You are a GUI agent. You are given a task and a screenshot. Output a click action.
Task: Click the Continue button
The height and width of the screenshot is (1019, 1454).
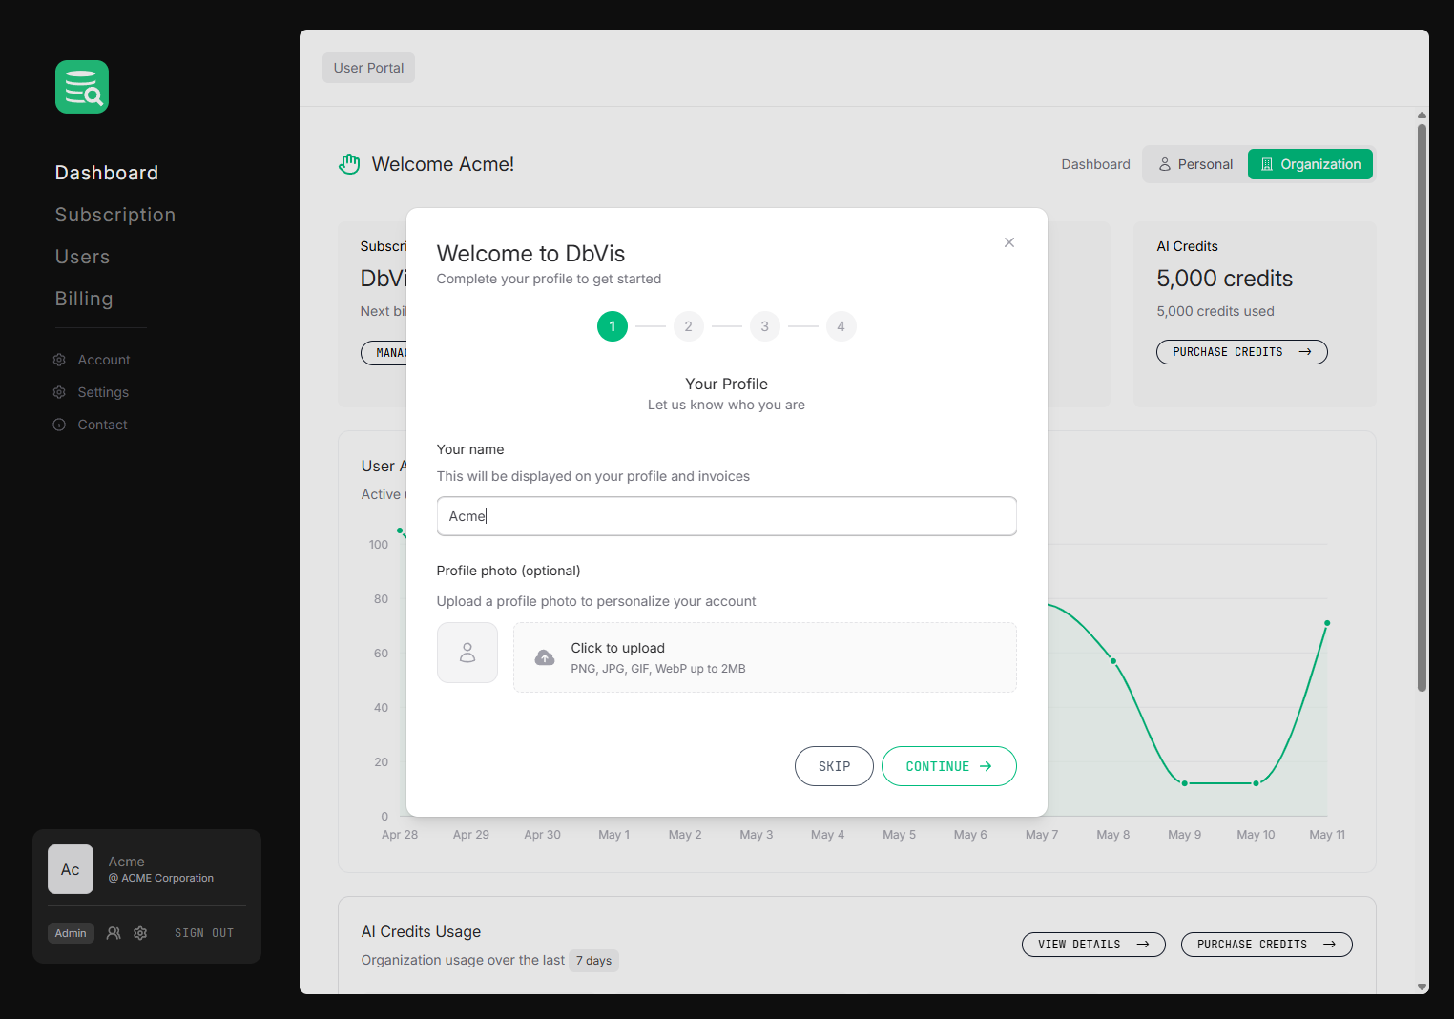pos(949,766)
